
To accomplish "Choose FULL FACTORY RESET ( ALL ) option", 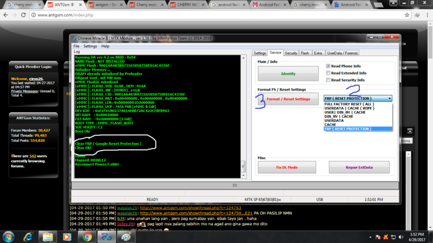I will click(349, 104).
